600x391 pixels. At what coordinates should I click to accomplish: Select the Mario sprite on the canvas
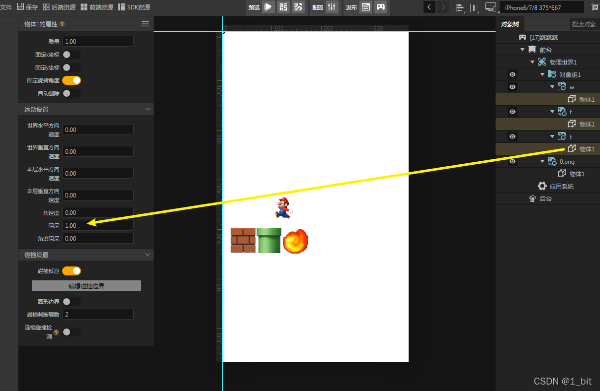tap(283, 207)
